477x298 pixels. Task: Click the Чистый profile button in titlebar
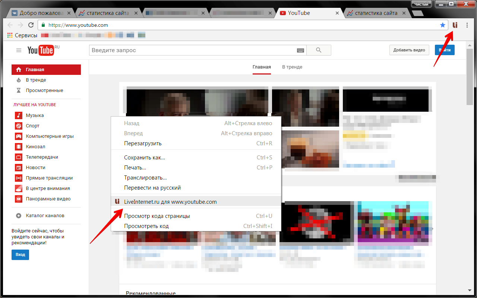click(421, 4)
